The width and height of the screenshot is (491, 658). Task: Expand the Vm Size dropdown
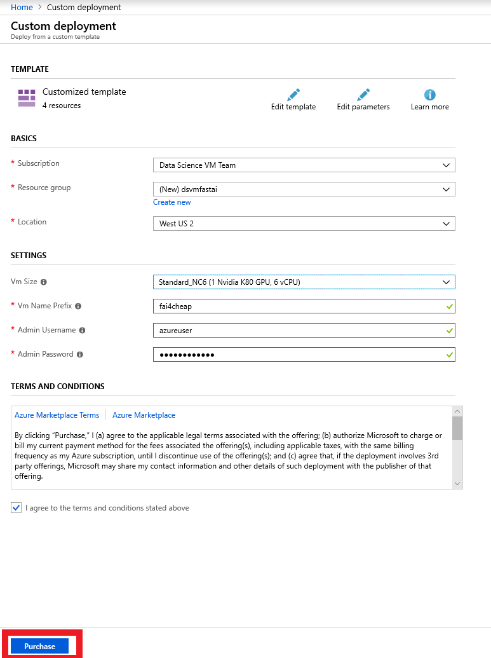click(304, 282)
